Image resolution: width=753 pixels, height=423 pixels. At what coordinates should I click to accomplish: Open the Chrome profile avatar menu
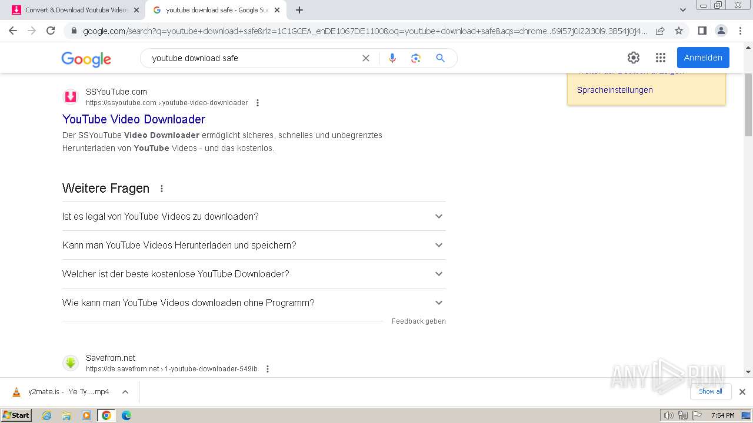point(721,31)
